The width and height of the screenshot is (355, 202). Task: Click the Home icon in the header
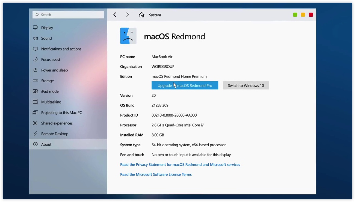pos(141,15)
